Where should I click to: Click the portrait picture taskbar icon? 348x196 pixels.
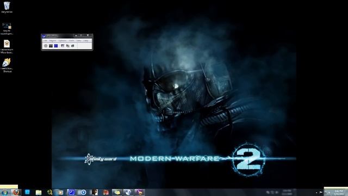point(95,192)
